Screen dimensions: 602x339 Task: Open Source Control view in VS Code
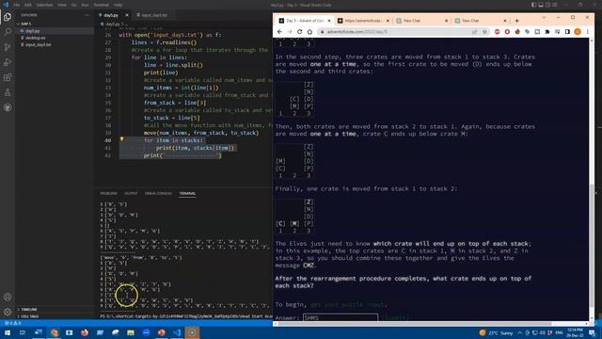8,47
